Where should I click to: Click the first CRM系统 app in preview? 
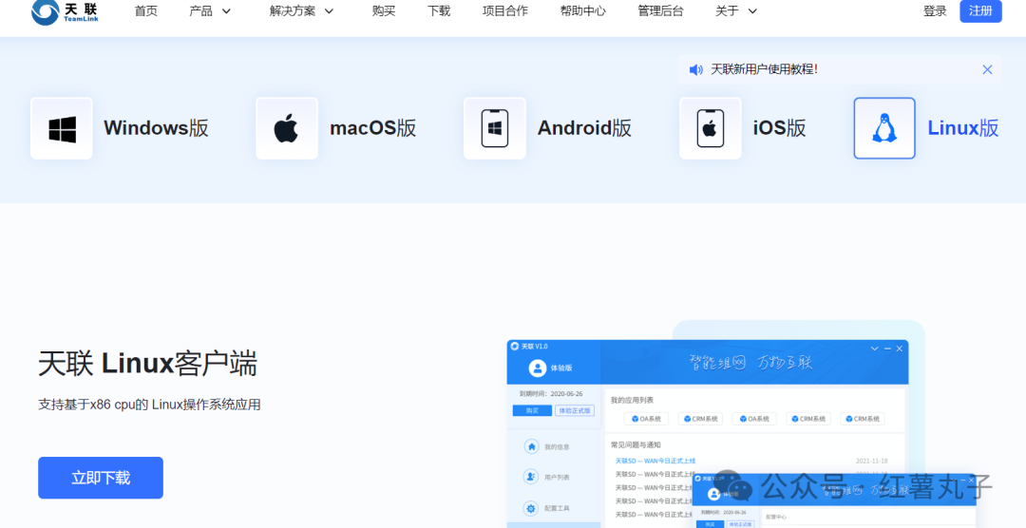[x=700, y=419]
